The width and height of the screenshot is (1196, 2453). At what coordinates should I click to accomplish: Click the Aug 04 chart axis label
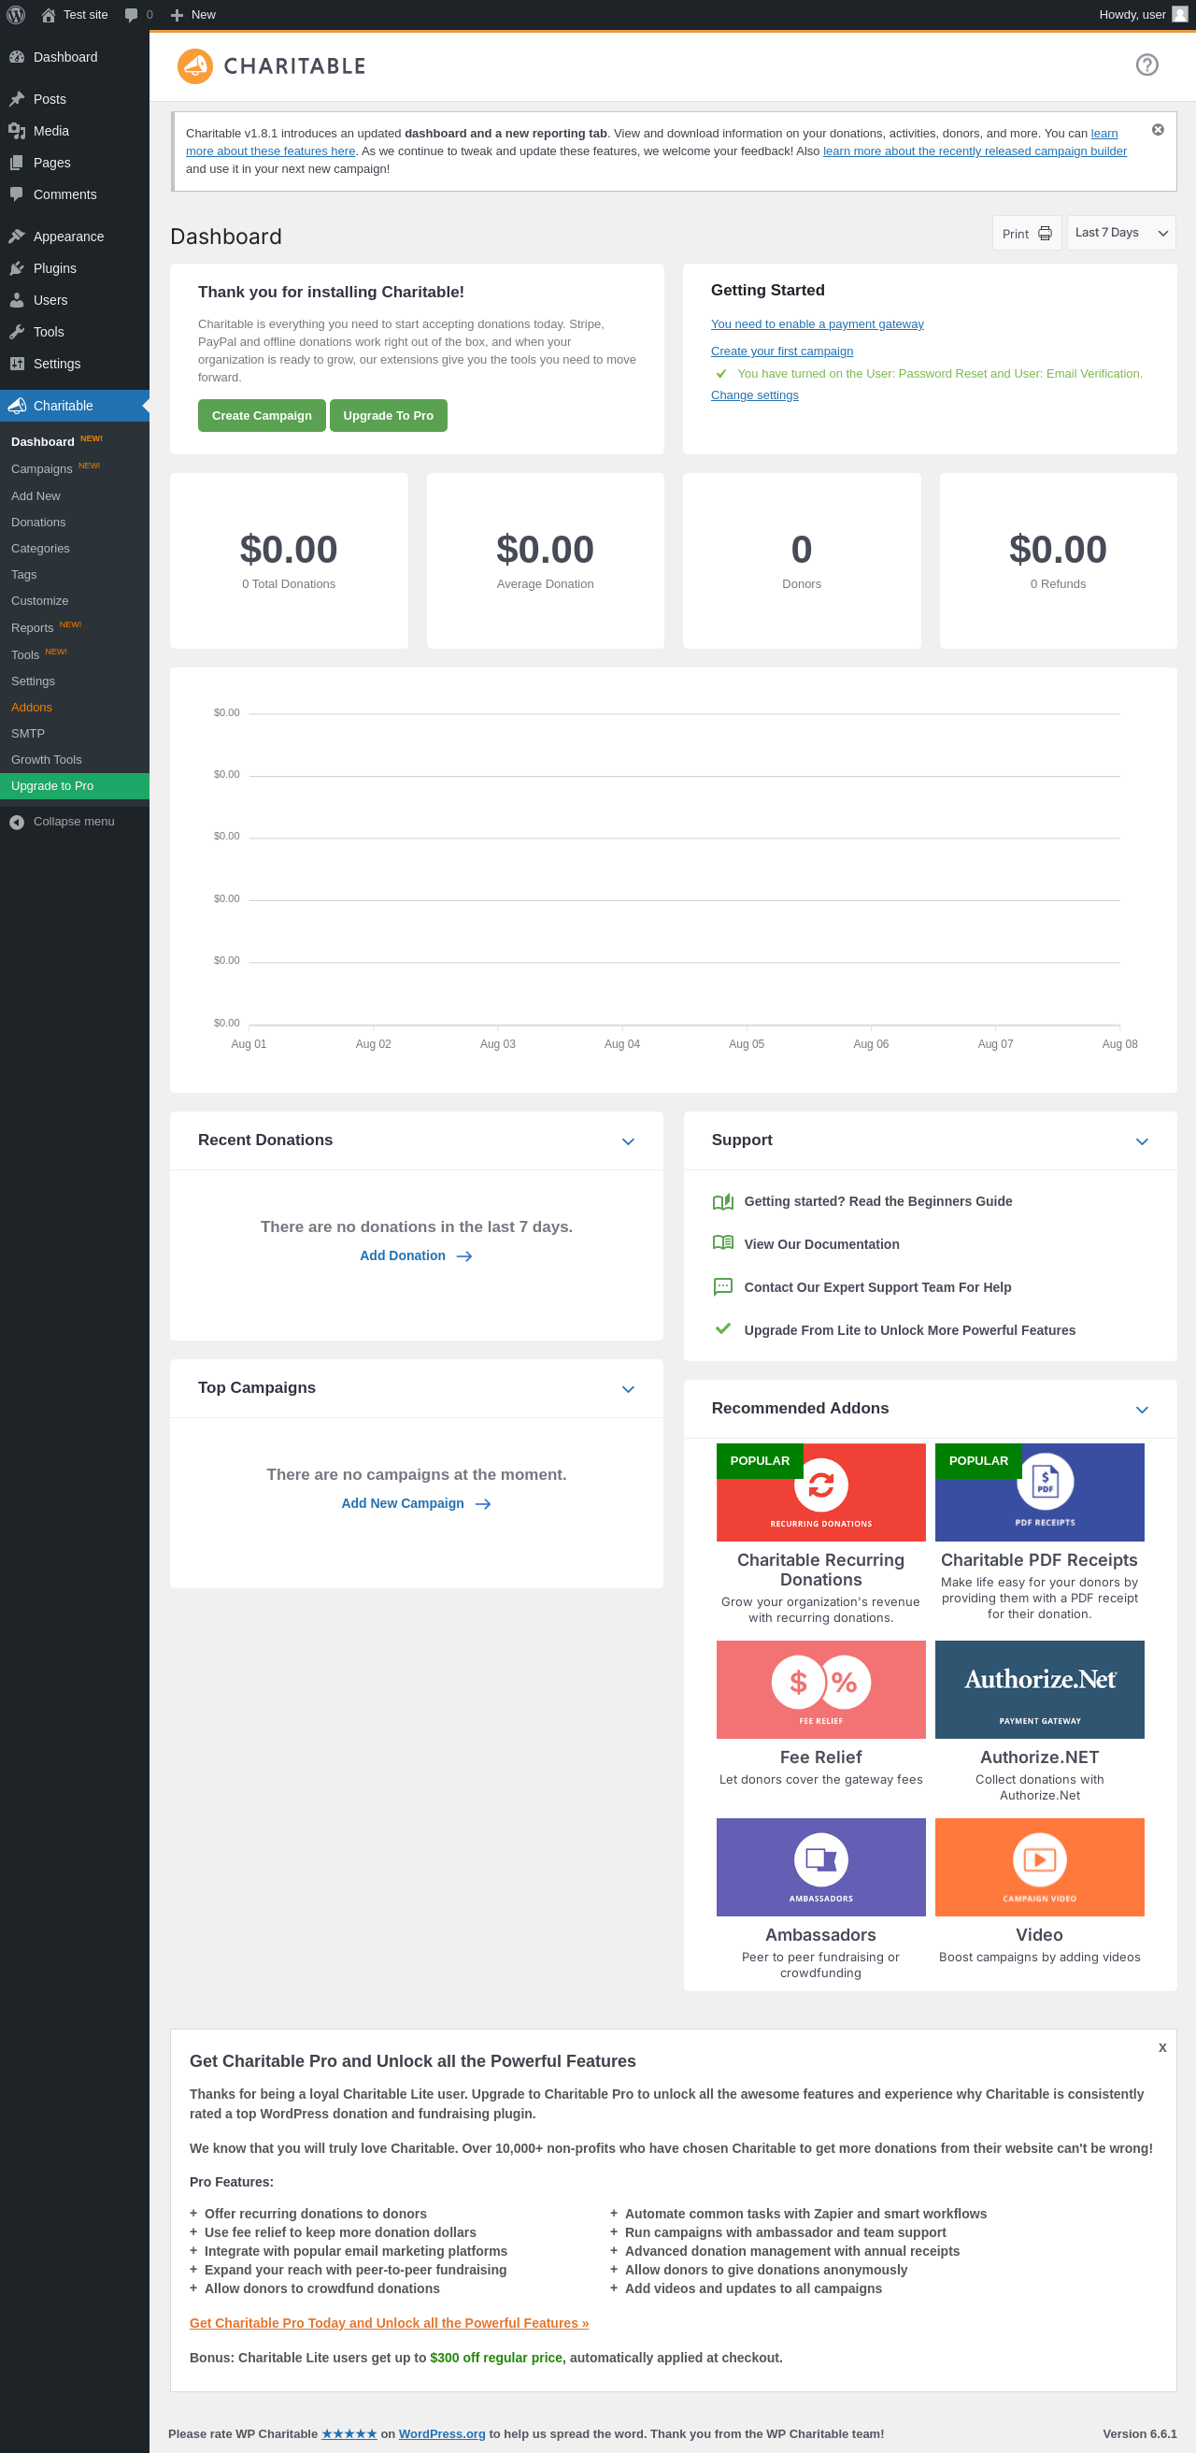coord(622,1044)
